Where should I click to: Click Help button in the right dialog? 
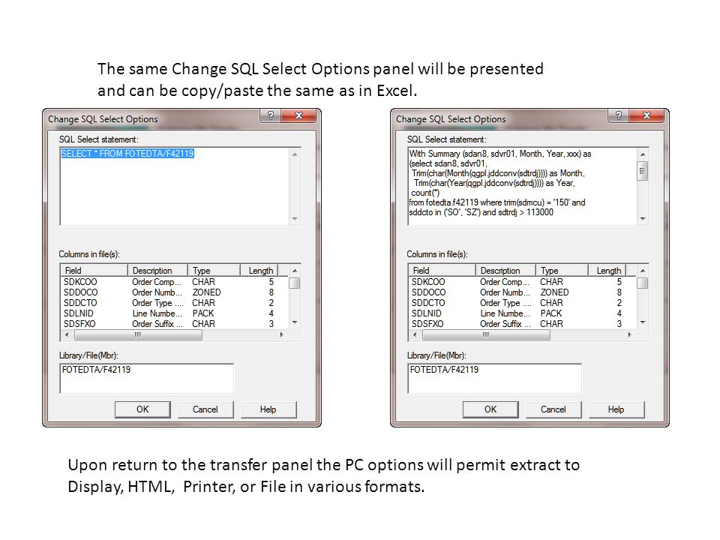click(616, 409)
